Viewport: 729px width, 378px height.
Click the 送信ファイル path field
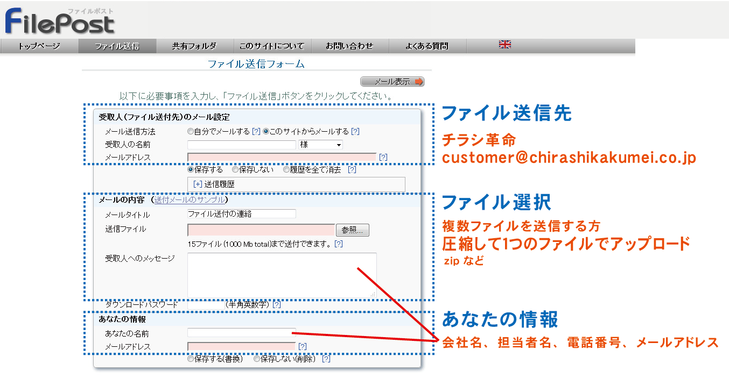261,230
